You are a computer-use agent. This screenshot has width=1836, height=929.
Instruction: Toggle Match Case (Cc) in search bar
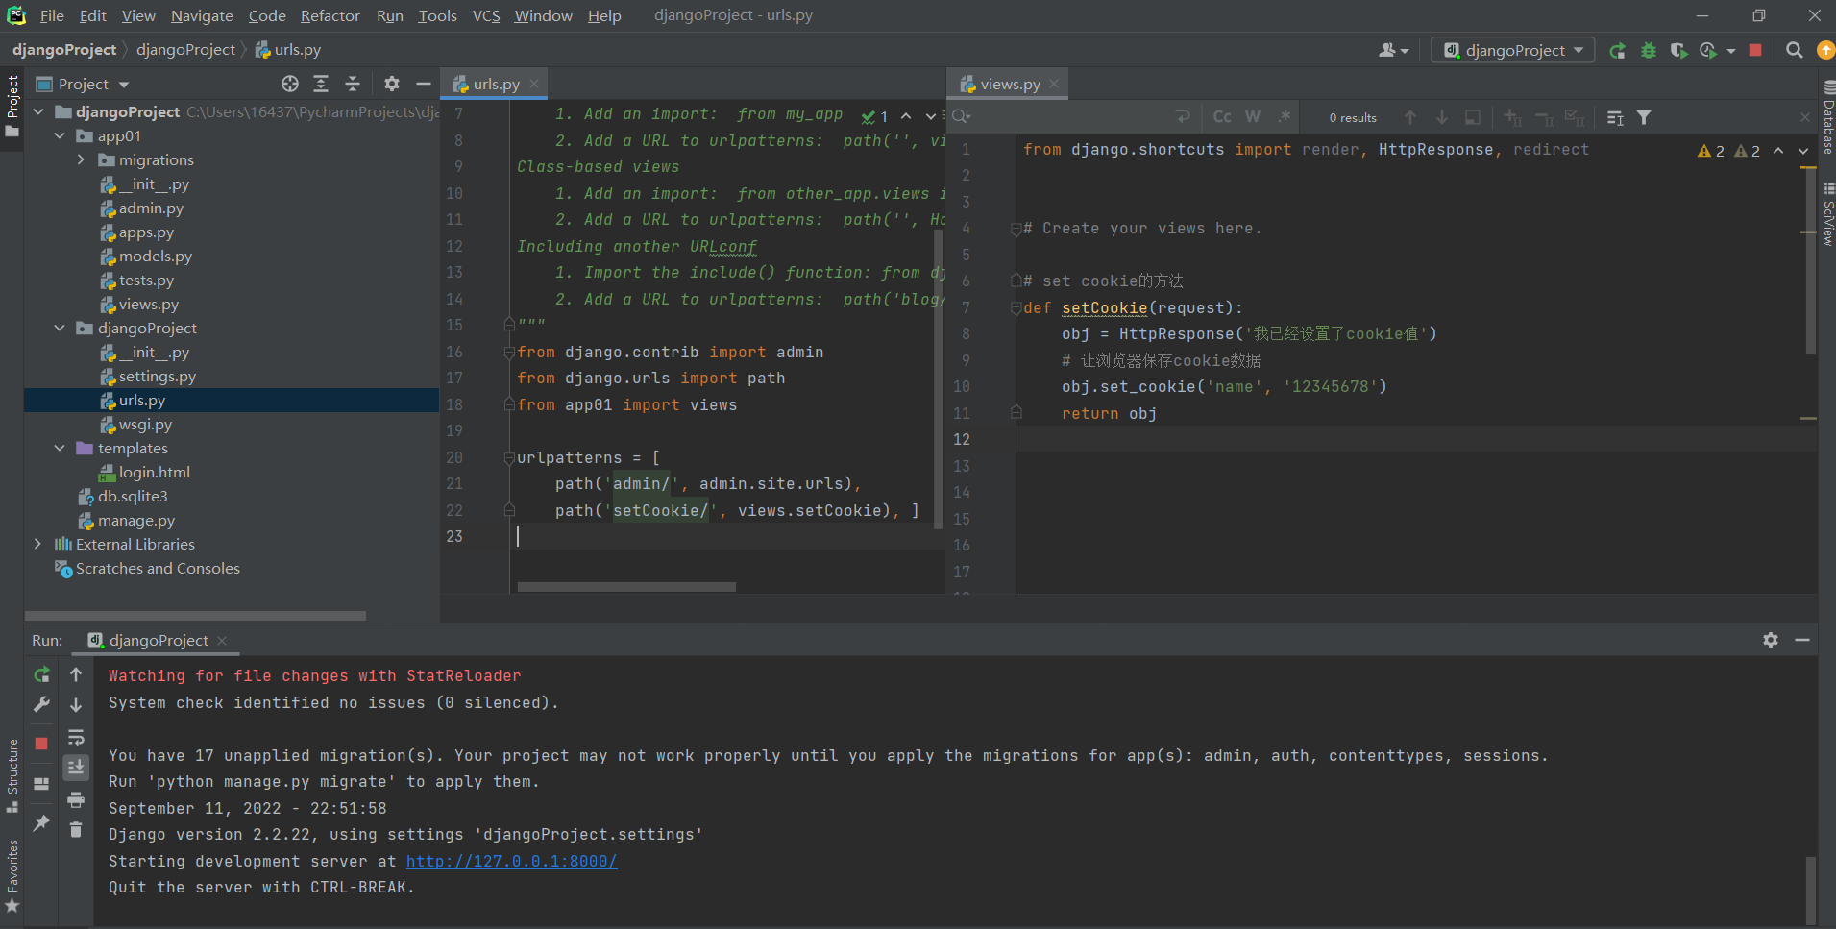point(1222,116)
